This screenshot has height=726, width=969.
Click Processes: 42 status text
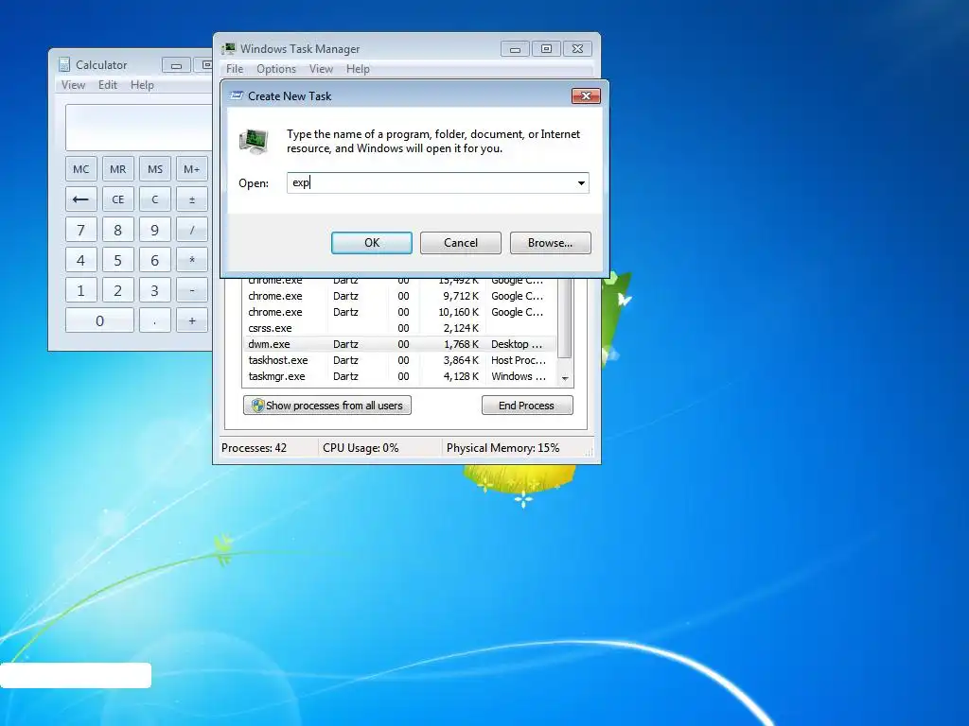click(x=254, y=447)
